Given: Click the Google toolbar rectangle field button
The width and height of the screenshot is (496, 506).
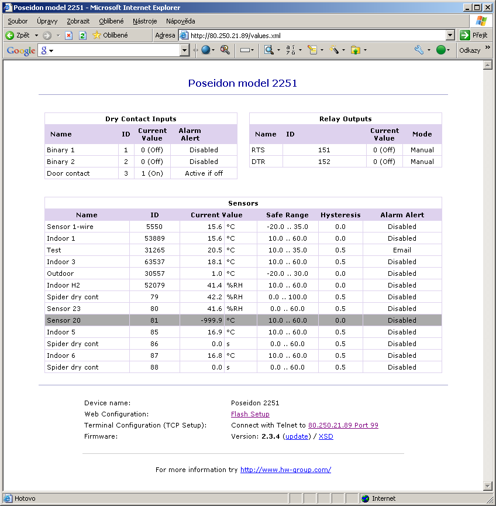Looking at the screenshot, I should click(245, 50).
